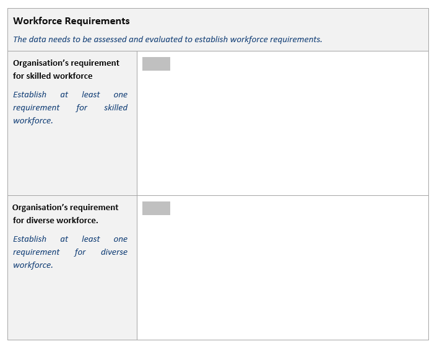Click the italic word 'Establish' in the second row
Viewport: 437px width, 349px height.
30,239
